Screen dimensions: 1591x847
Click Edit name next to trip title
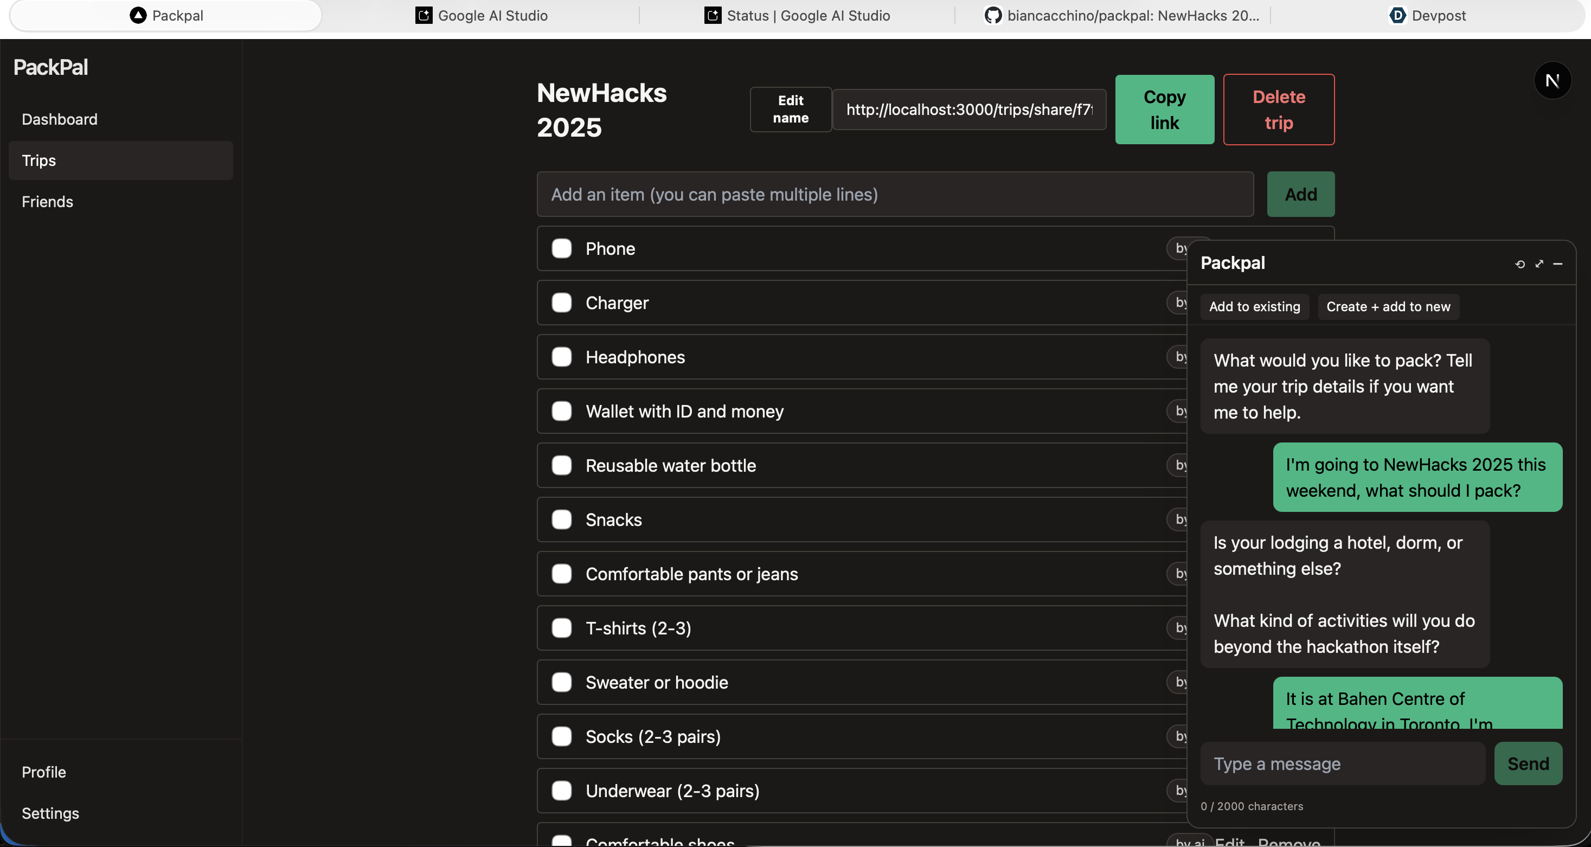(790, 110)
